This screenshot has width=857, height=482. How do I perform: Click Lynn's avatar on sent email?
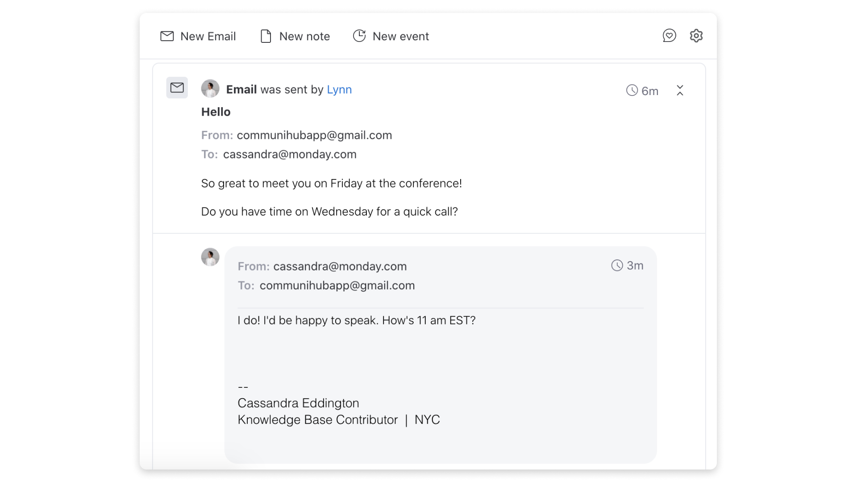pyautogui.click(x=210, y=88)
